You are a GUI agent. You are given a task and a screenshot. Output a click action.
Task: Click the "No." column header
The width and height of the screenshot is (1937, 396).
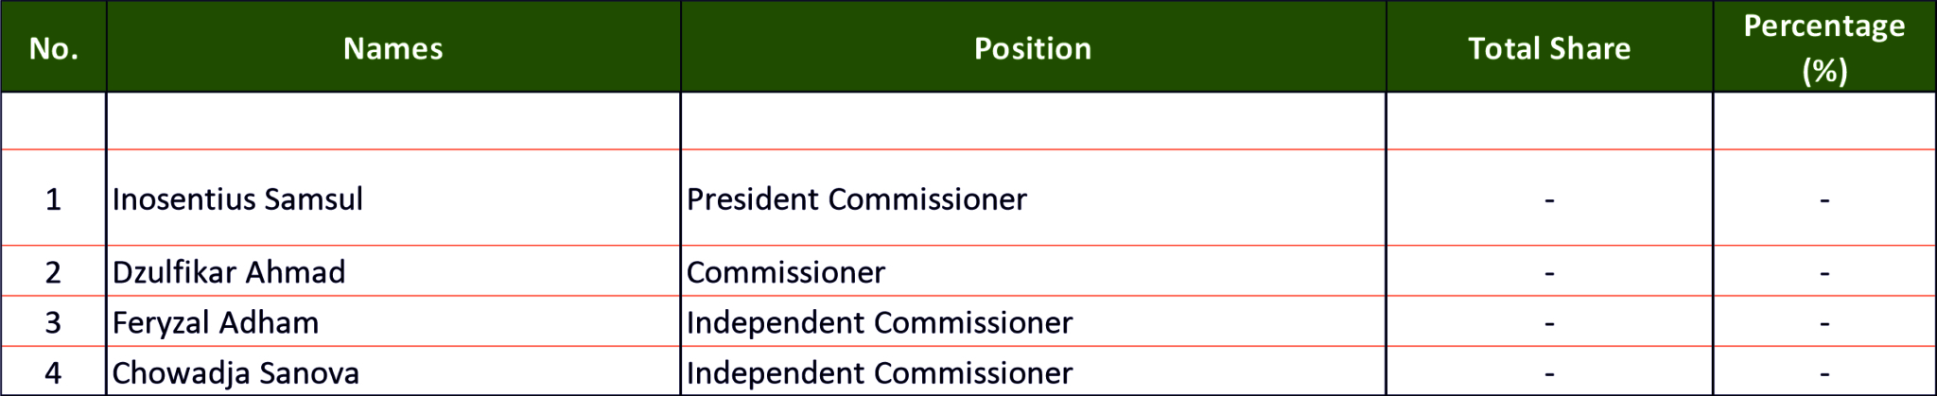[x=53, y=48]
